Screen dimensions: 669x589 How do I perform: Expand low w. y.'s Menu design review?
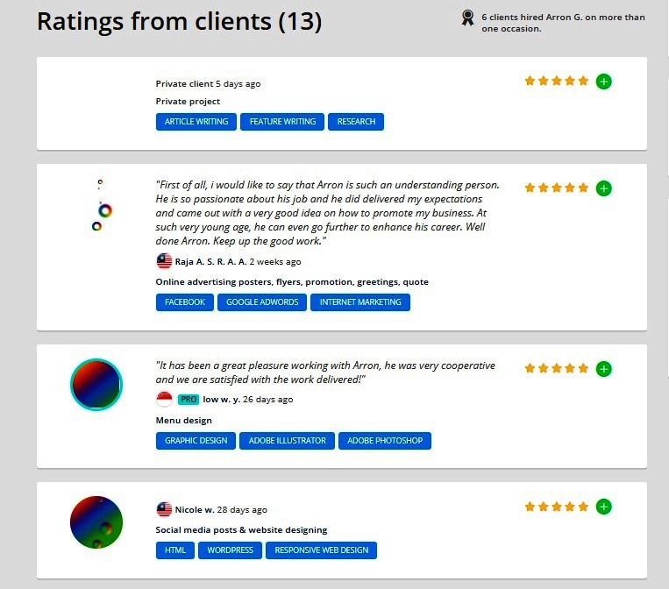[x=603, y=369]
